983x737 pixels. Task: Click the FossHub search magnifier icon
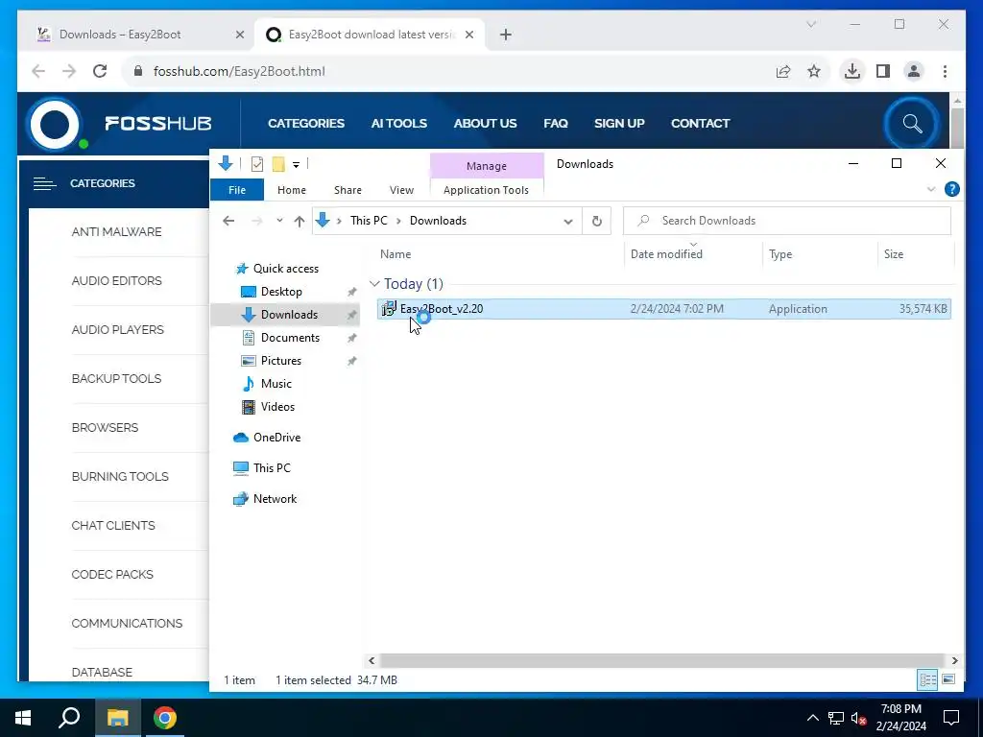(x=912, y=124)
